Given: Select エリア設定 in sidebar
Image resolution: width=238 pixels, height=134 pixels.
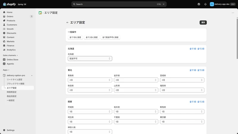Looking at the screenshot, I should click(x=18, y=88).
